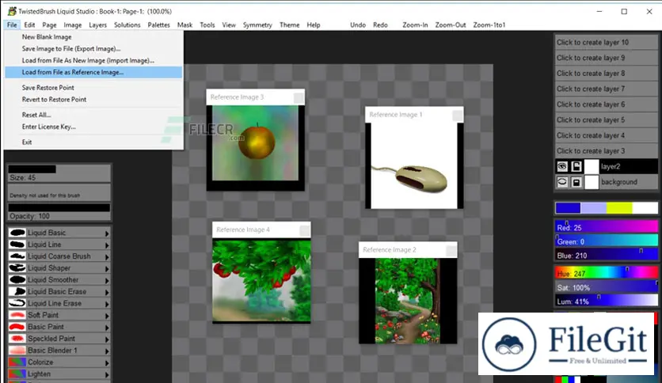Click the square button on Reference Image 1

457,116
